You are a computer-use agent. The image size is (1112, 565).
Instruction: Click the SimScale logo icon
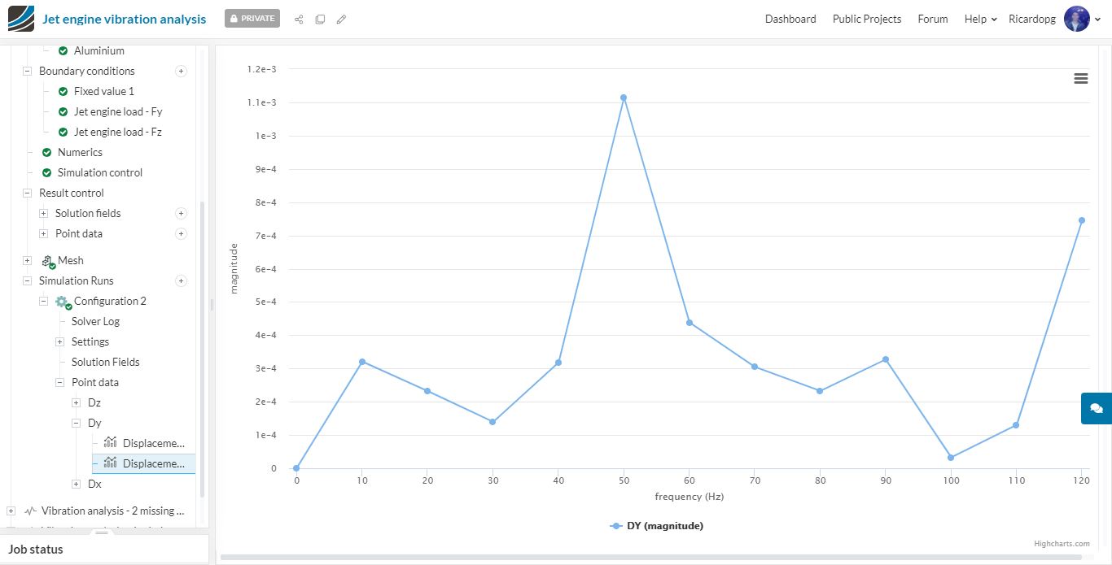[x=21, y=19]
